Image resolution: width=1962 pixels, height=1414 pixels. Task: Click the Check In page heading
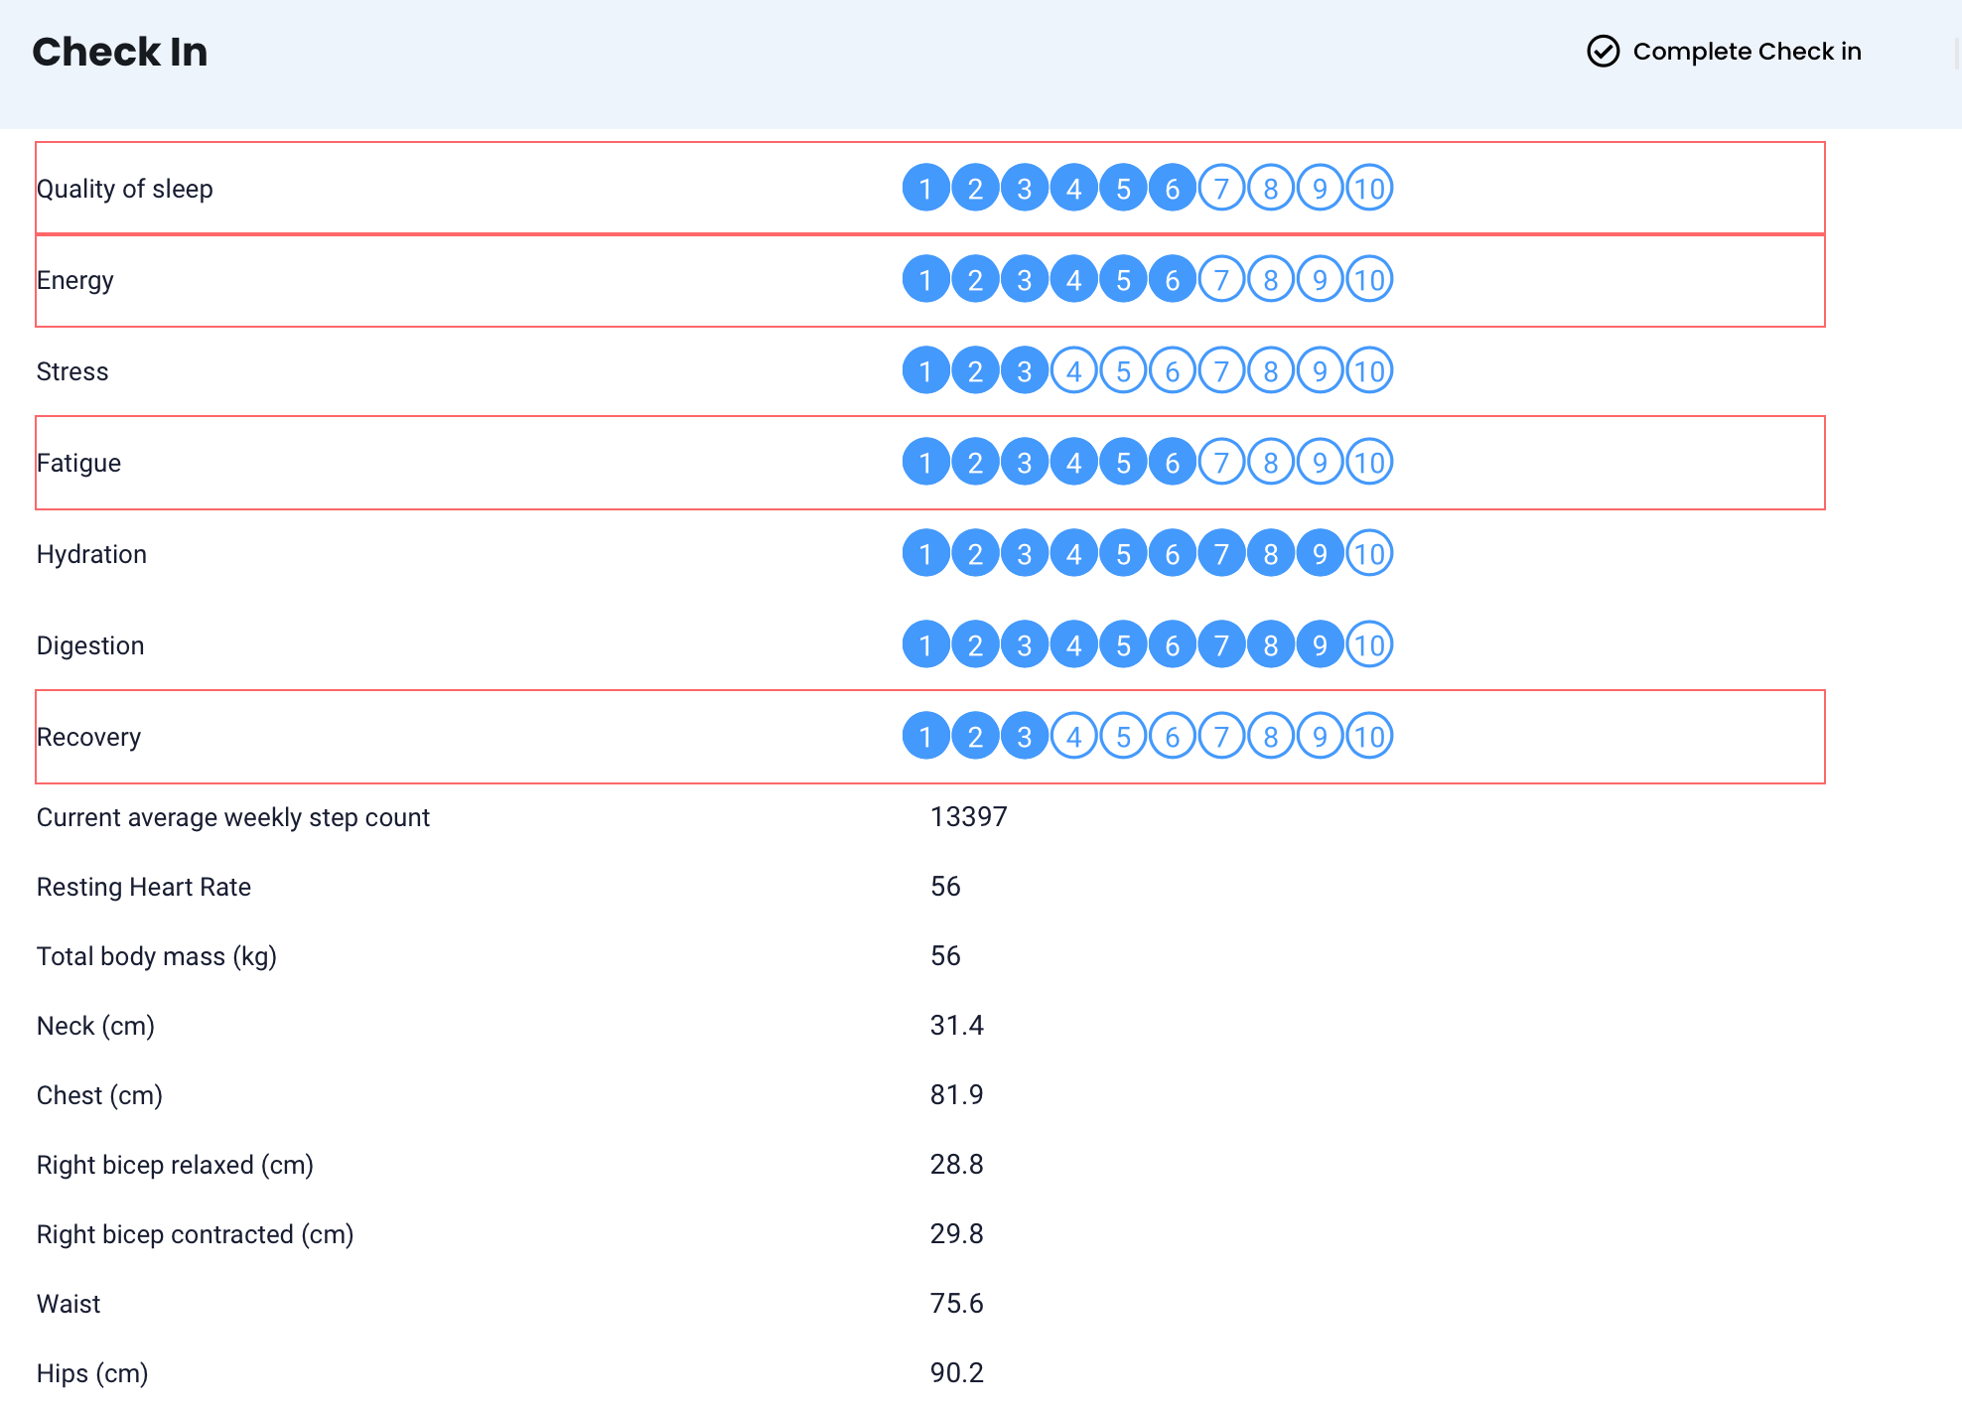coord(119,52)
